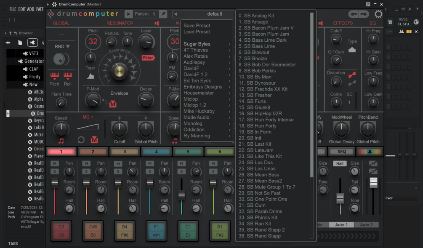Solo channel 1 with its S button

tap(54, 171)
